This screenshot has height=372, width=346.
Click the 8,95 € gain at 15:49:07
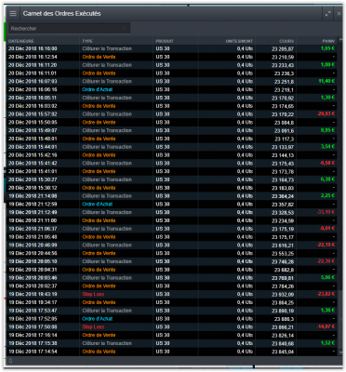(x=327, y=130)
